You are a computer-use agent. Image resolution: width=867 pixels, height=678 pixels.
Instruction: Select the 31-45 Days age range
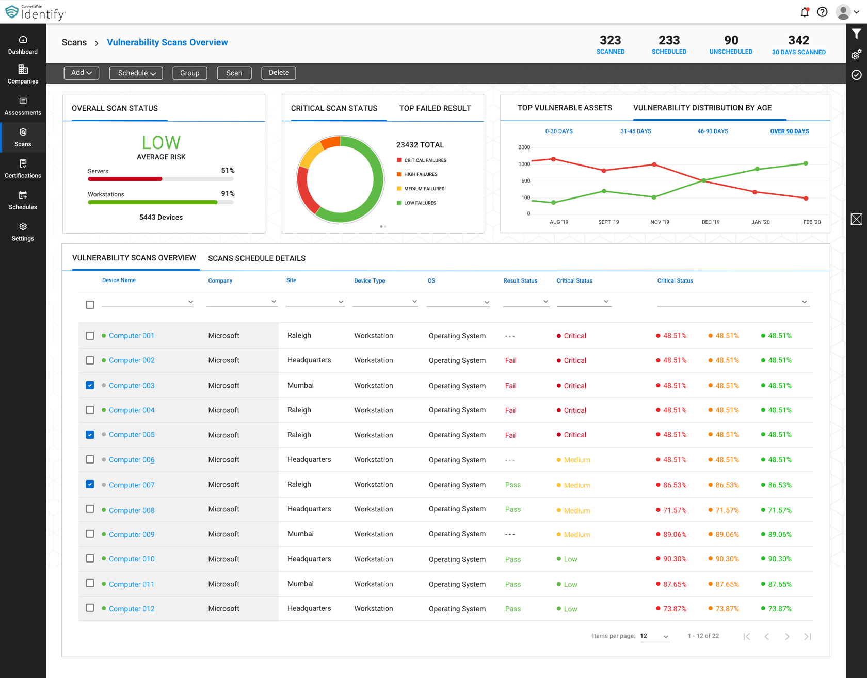click(x=635, y=131)
